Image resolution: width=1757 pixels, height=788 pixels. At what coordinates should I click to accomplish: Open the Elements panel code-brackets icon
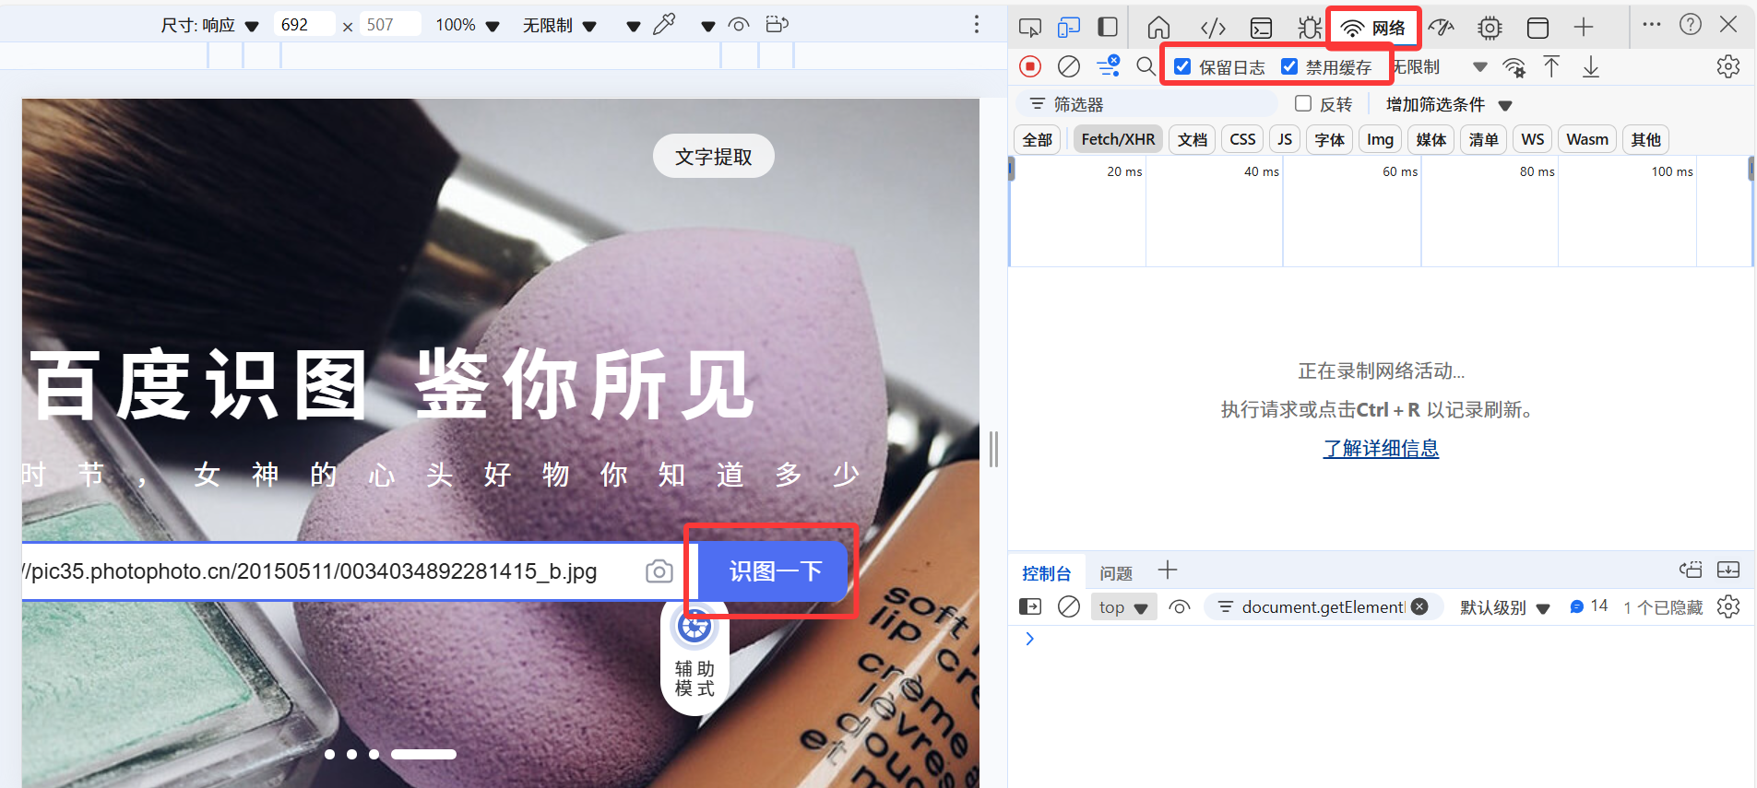click(1213, 28)
